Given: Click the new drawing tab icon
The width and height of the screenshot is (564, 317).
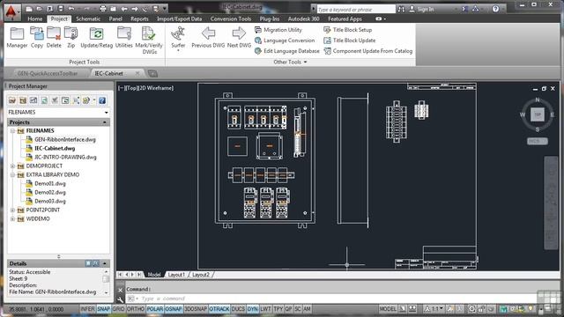Looking at the screenshot, I should coord(152,74).
